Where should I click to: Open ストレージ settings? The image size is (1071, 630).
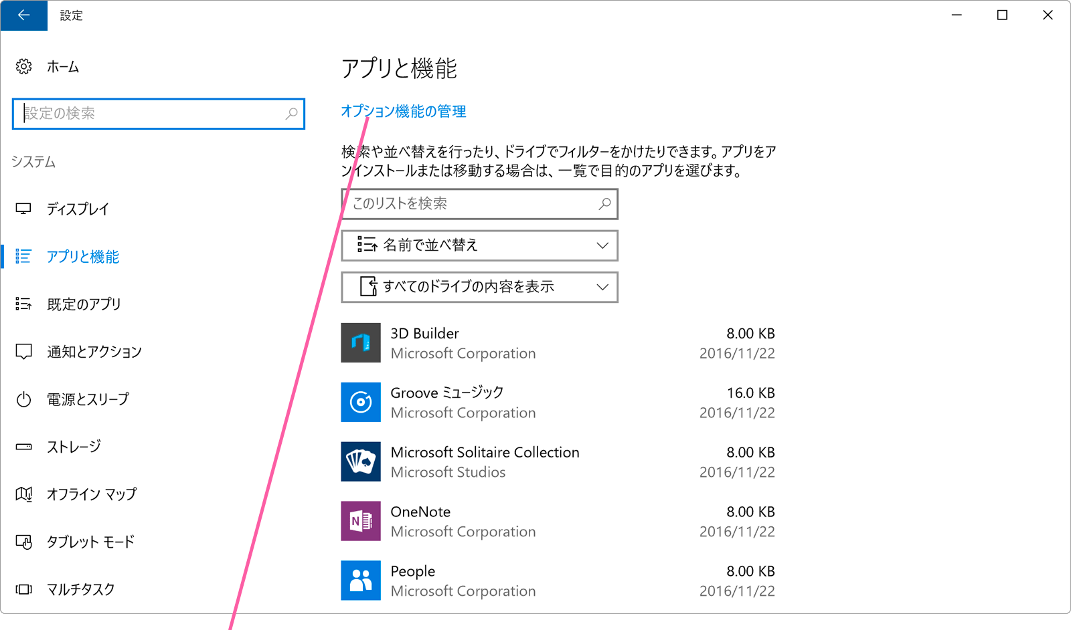74,447
